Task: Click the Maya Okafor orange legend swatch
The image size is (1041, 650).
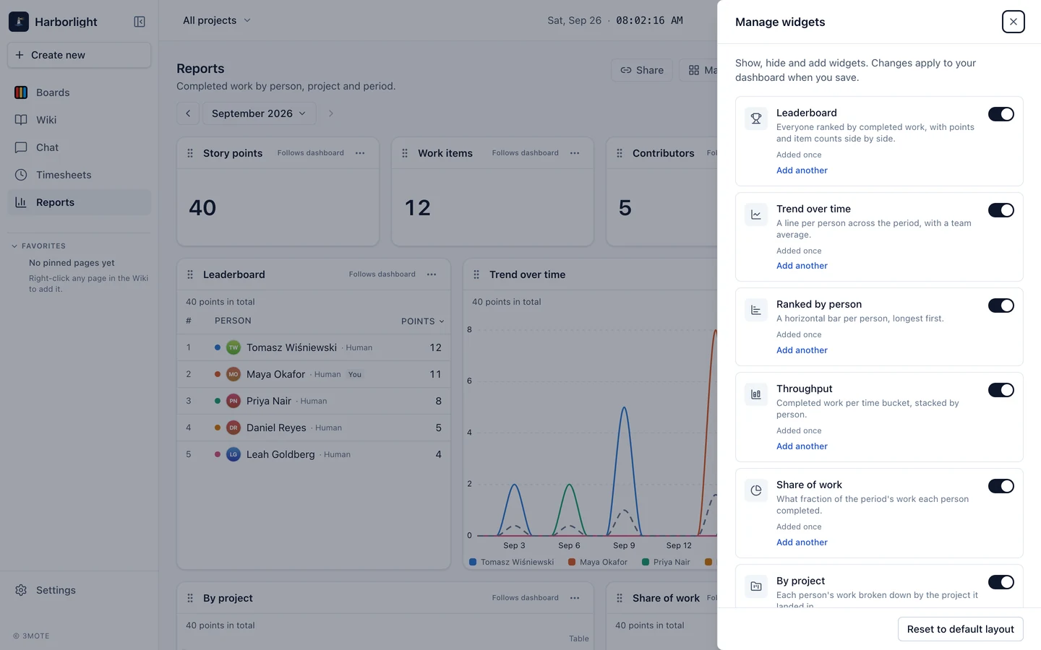Action: pos(572,562)
